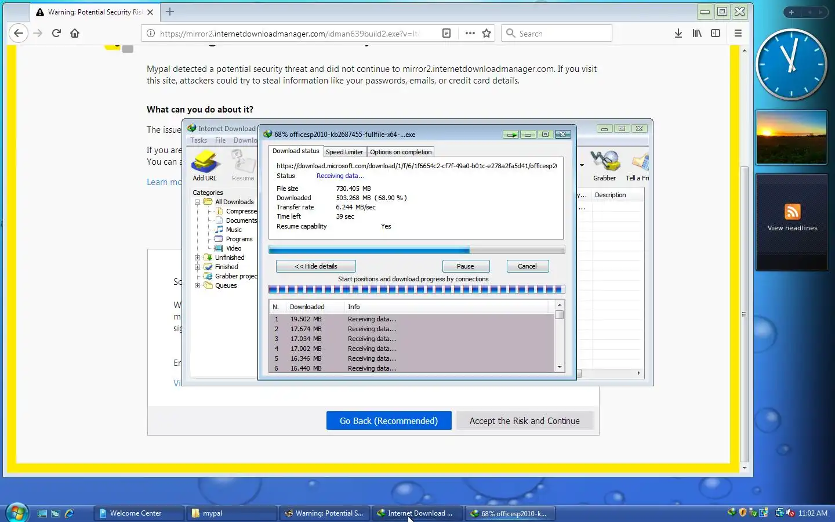The width and height of the screenshot is (835, 522).
Task: Open Learn more link on warning page
Action: [164, 182]
